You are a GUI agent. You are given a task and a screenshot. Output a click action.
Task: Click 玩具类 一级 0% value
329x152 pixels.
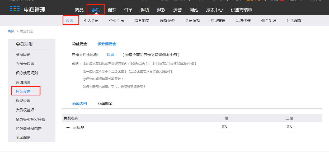(224, 126)
